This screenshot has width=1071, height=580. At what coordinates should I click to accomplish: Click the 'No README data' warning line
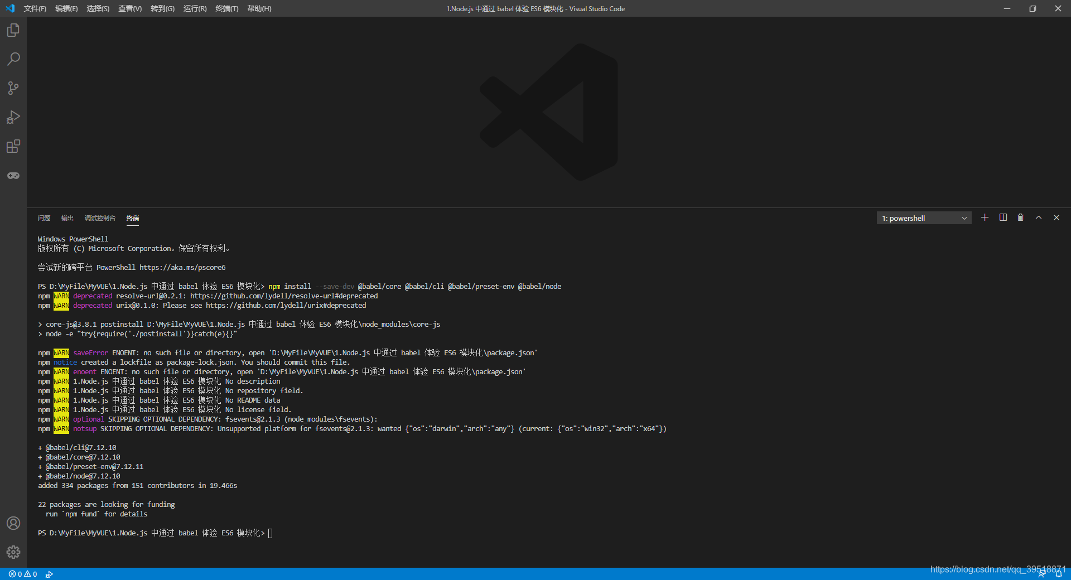(x=159, y=400)
